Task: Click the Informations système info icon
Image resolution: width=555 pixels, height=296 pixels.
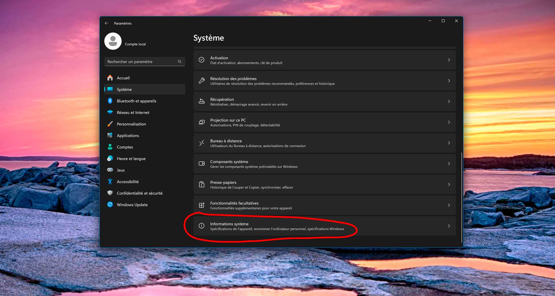Action: pos(201,226)
